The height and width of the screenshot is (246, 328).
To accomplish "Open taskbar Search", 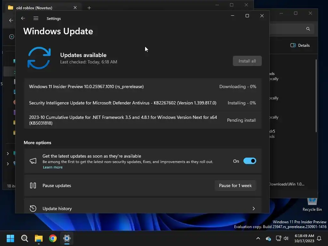I will pyautogui.click(x=24, y=238).
